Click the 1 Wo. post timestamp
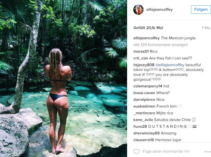Viewport: 211px width, 157px height. [206, 28]
